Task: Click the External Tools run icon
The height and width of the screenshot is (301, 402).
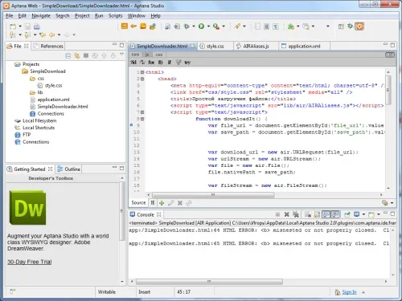Action: click(x=216, y=26)
